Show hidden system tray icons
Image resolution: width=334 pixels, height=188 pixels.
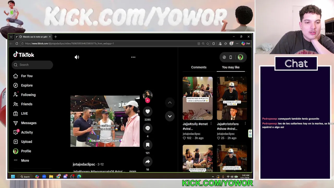point(213,177)
